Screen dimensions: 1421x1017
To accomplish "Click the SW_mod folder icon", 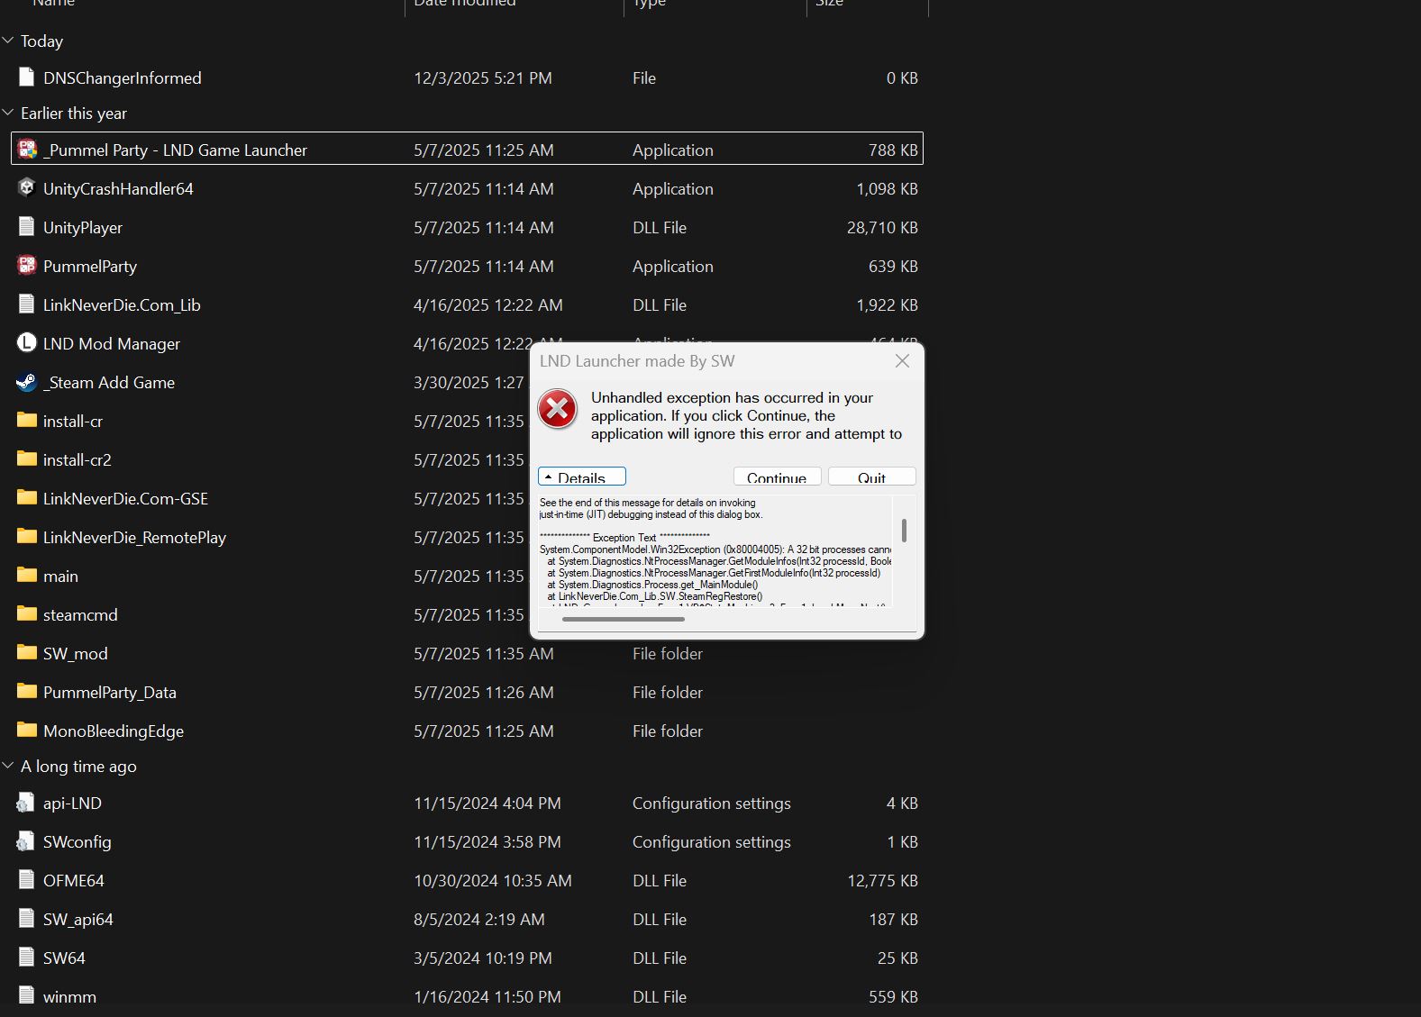I will pos(27,652).
